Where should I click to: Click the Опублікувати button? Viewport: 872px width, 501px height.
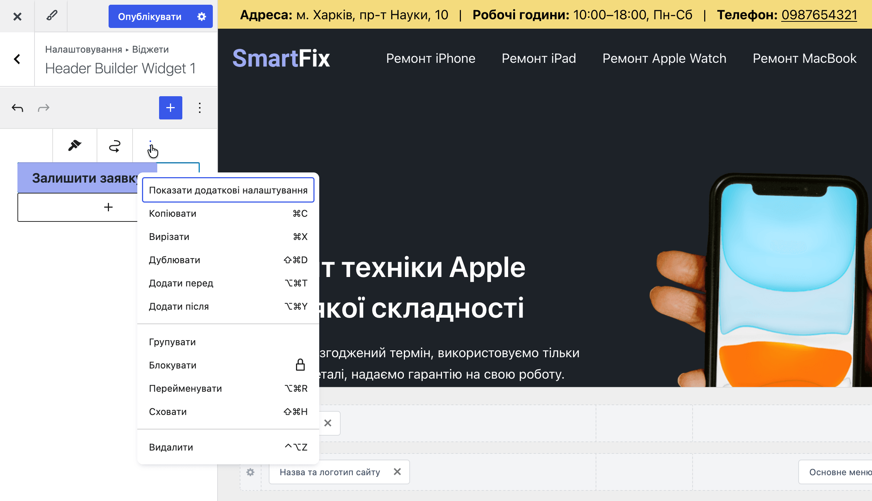(150, 16)
